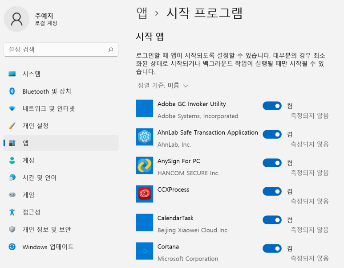
Task: Select 계정 in sidebar
Action: [61, 160]
